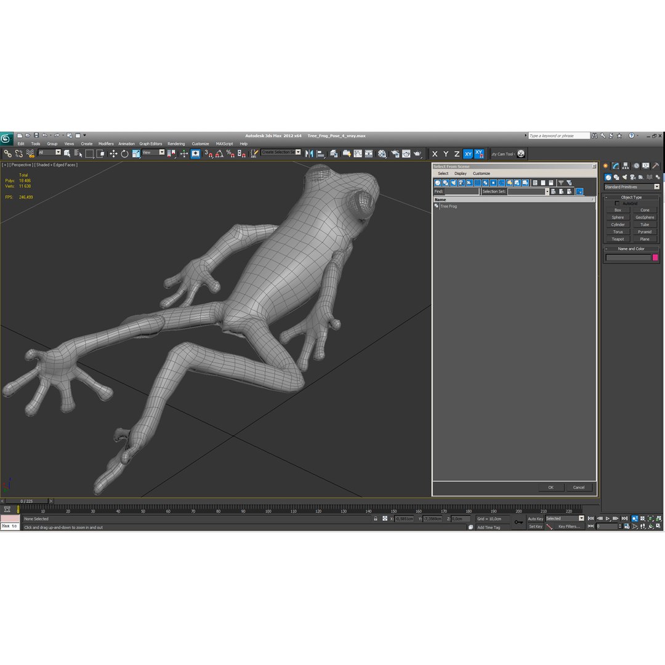The image size is (665, 665).
Task: Click the Set Keys key icon
Action: click(518, 522)
